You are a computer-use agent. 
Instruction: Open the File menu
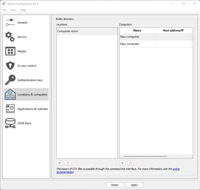[4, 10]
